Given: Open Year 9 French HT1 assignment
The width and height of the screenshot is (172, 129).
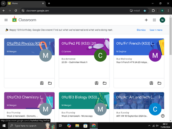Looking at the screenshot, I should click(x=132, y=62).
